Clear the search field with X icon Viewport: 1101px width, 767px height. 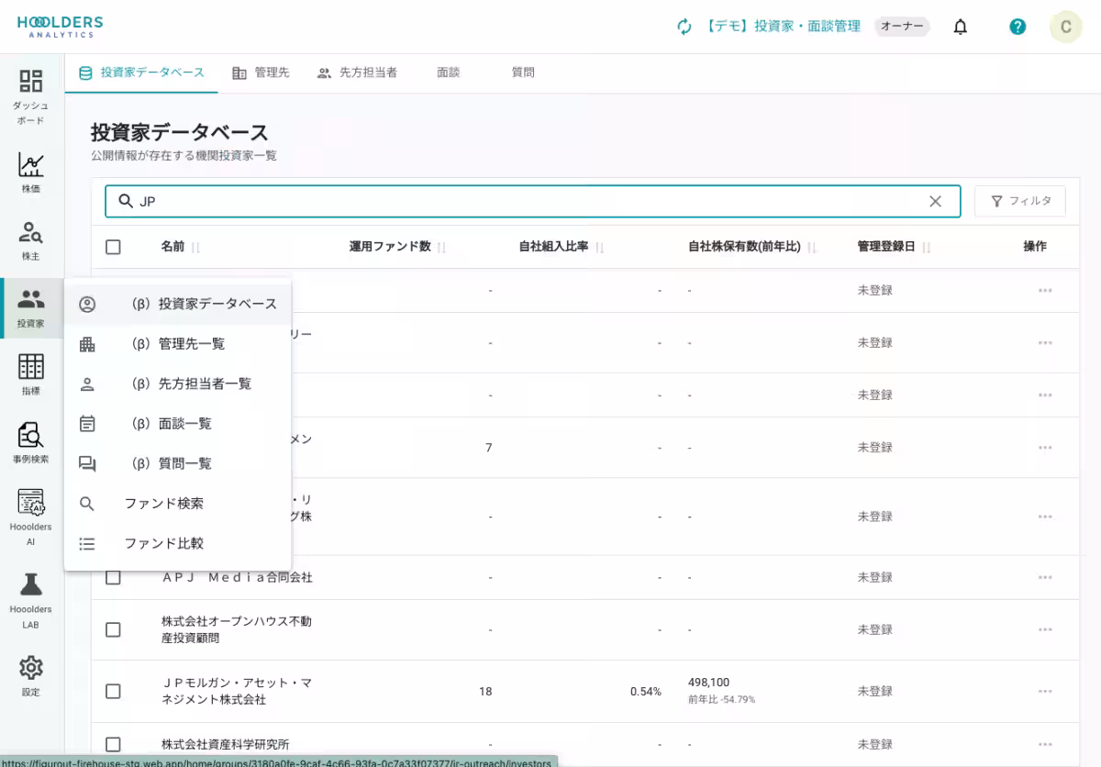pos(935,201)
